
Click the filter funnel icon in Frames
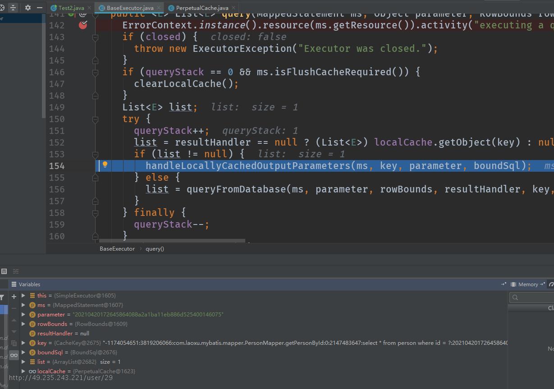(x=2, y=297)
